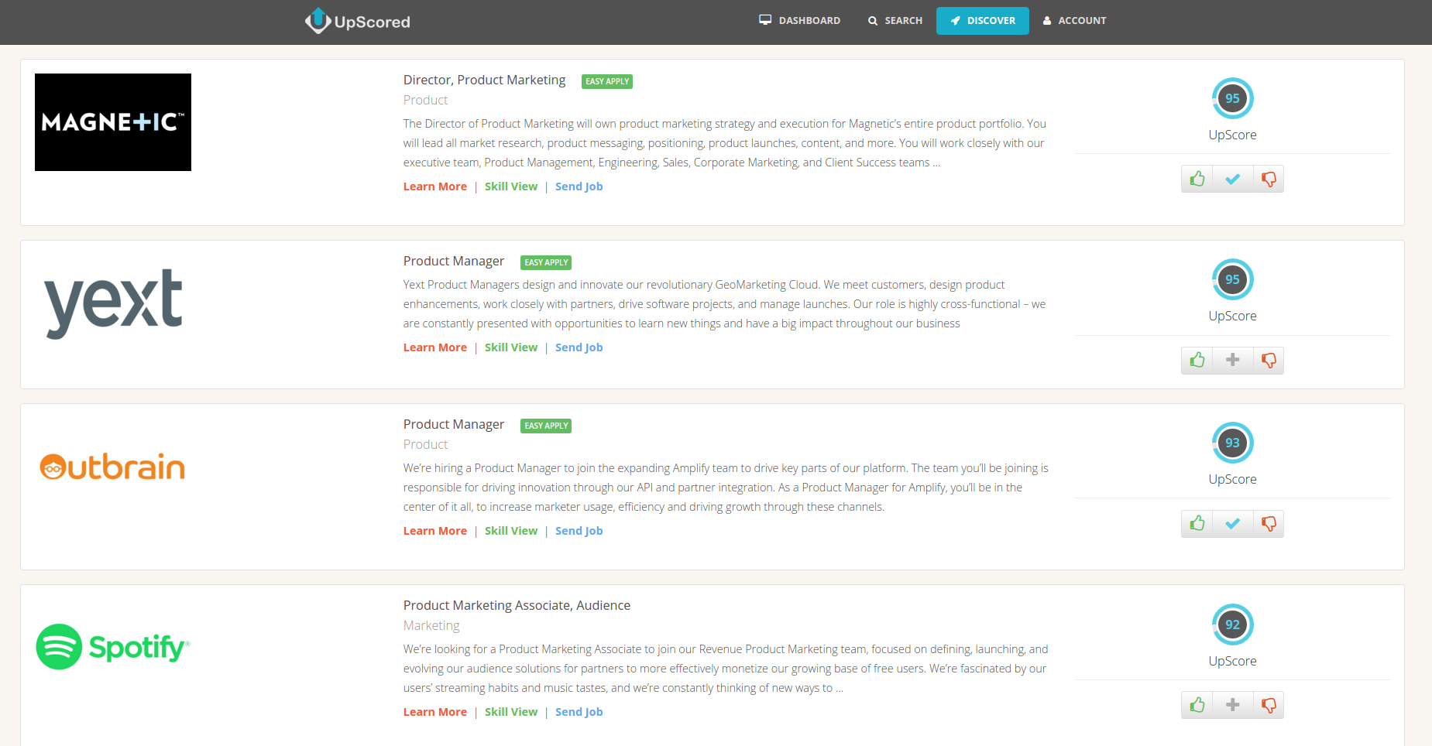Click Send Job for Spotify listing
Screen dimensions: 1432x746
(x=579, y=712)
